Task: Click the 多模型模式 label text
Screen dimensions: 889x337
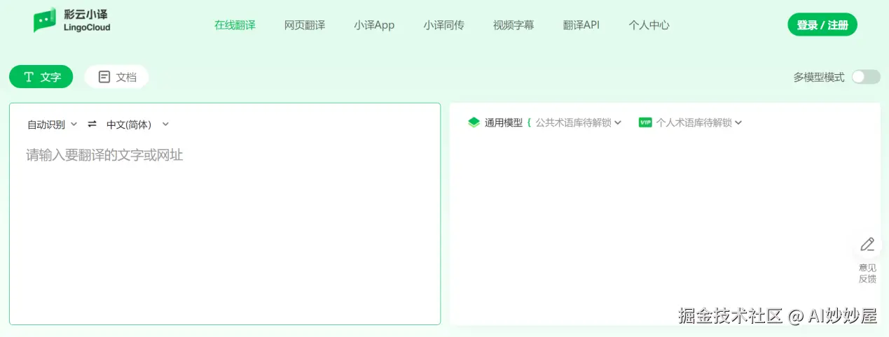Action: click(x=819, y=78)
